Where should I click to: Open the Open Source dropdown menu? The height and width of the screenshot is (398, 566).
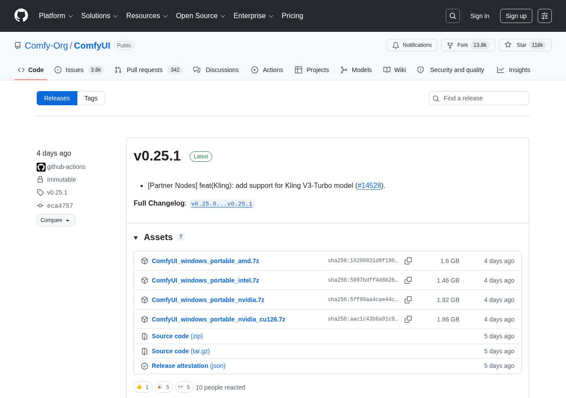201,16
